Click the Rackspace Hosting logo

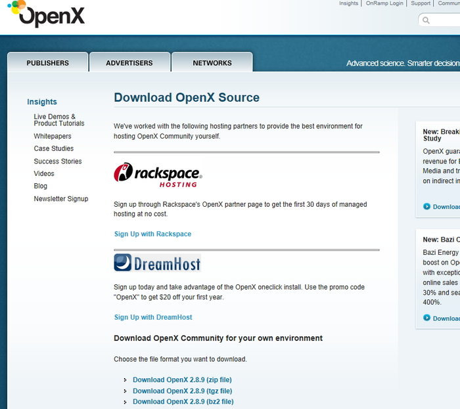coord(158,175)
